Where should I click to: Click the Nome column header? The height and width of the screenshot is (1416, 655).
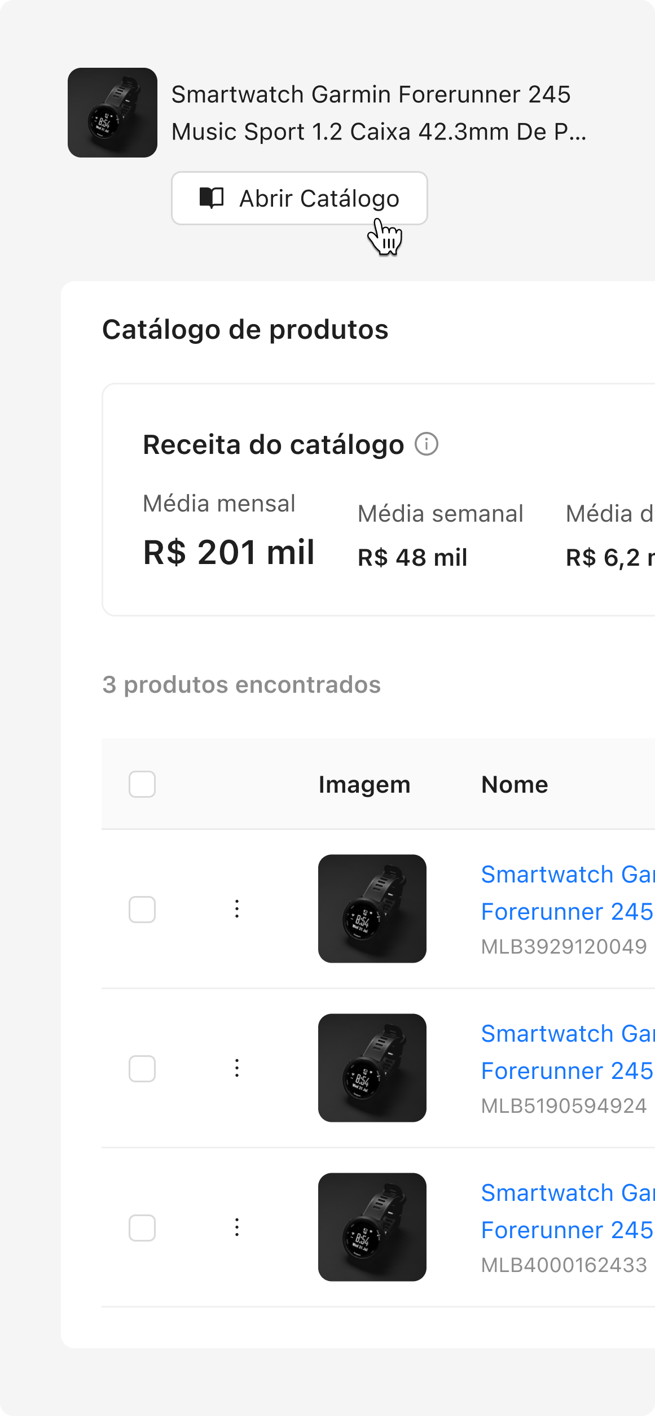click(x=515, y=784)
